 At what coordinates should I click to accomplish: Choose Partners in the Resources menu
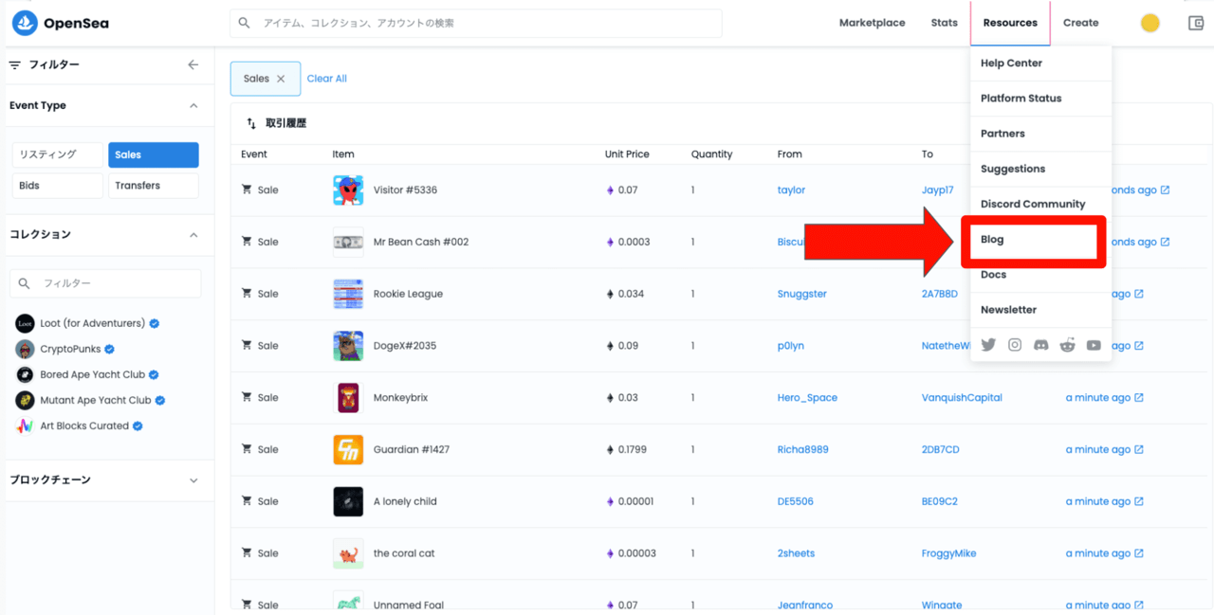click(x=1040, y=134)
